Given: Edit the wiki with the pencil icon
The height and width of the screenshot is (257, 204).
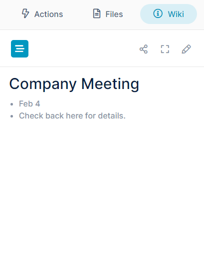Looking at the screenshot, I should click(186, 49).
